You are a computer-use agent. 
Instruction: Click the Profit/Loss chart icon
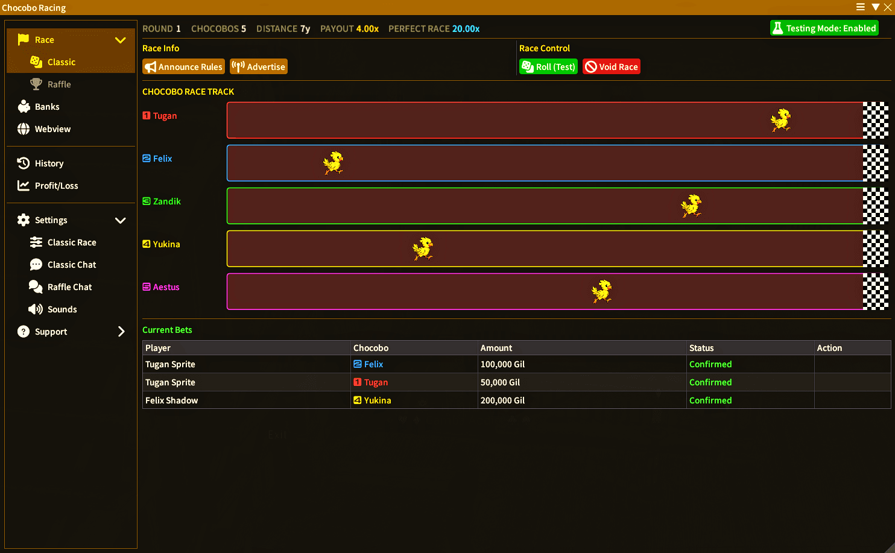click(24, 186)
